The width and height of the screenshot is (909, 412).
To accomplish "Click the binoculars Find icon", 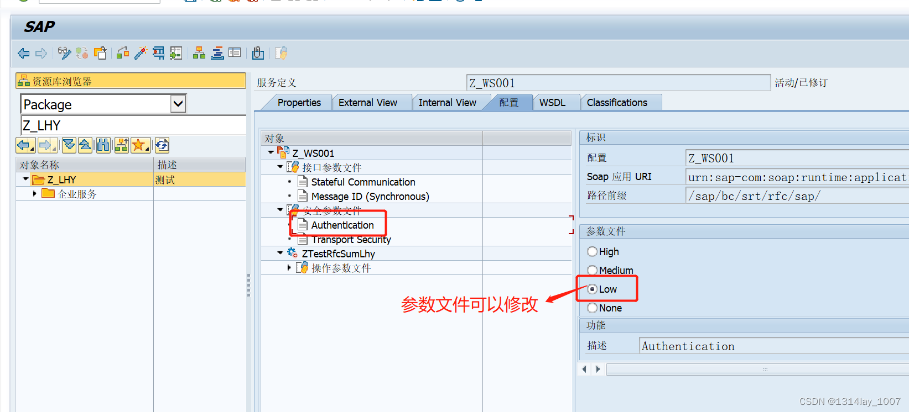I will [103, 145].
